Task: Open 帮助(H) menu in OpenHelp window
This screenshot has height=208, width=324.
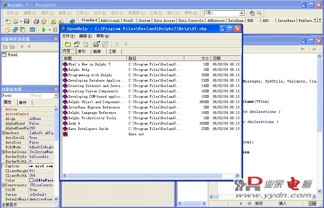Action: coord(103,36)
